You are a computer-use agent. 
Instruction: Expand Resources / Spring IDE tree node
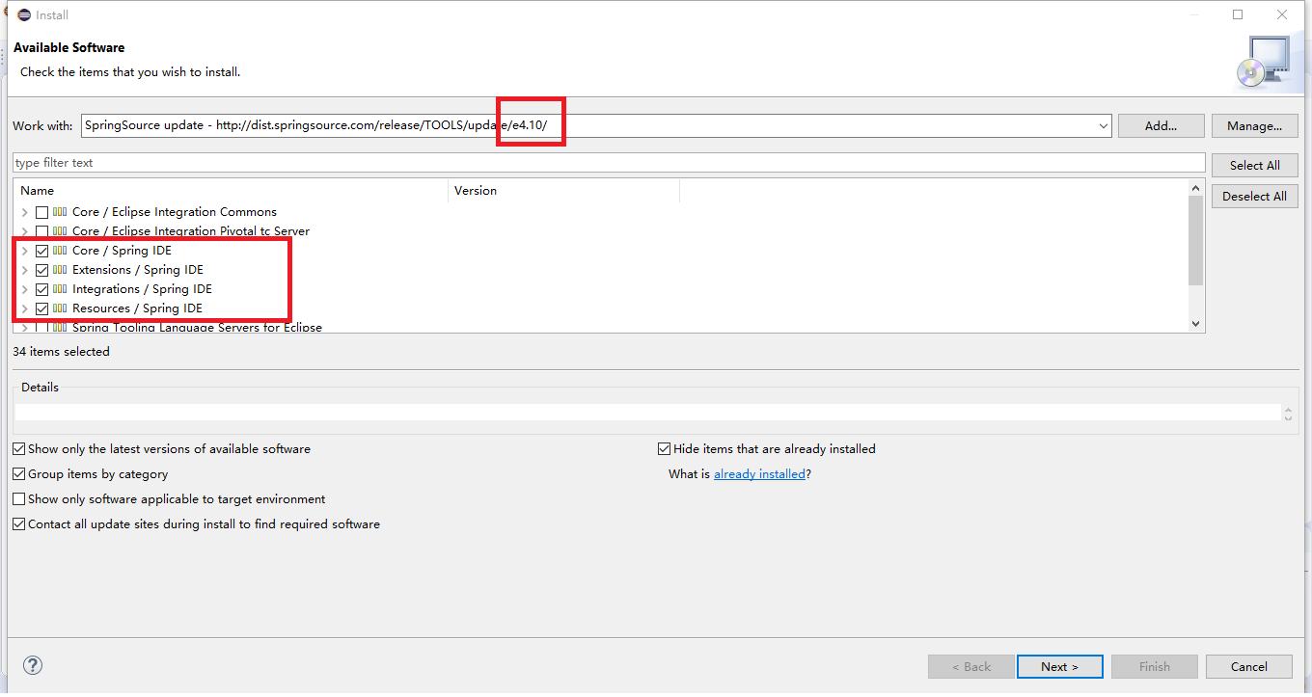click(x=24, y=308)
